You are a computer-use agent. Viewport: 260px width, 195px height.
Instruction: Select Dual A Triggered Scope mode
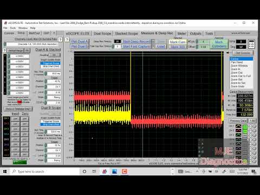tap(51, 63)
